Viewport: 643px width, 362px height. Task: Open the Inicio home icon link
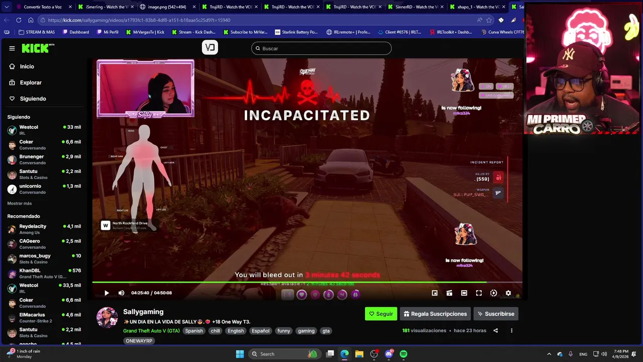(x=12, y=66)
